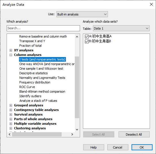Click the Survival analyses label
Image resolution: width=156 pixels, height=154 pixels.
pos(28,114)
